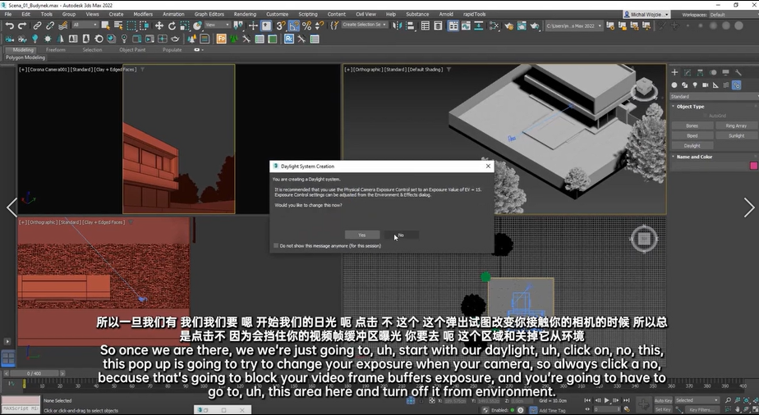
Task: Toggle the Angle Snap icon
Action: pyautogui.click(x=293, y=25)
